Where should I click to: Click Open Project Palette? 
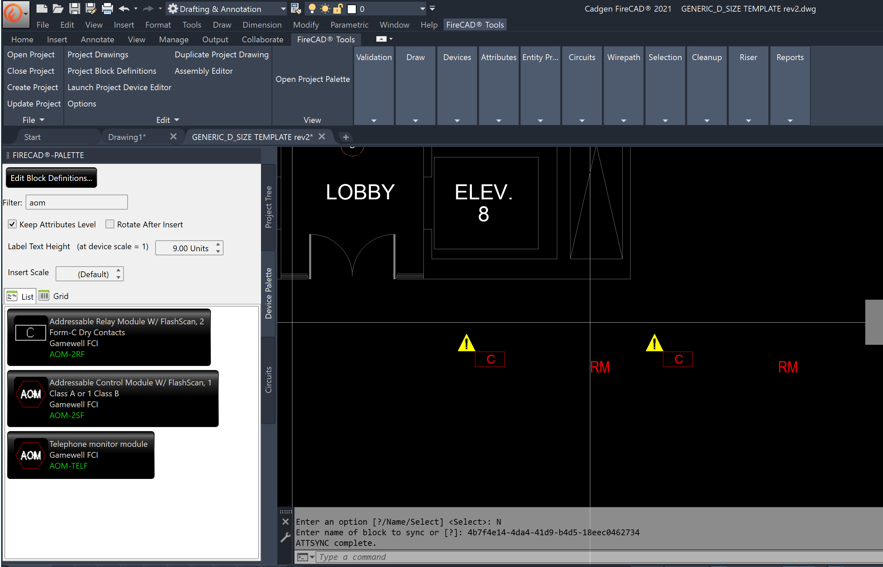click(313, 79)
